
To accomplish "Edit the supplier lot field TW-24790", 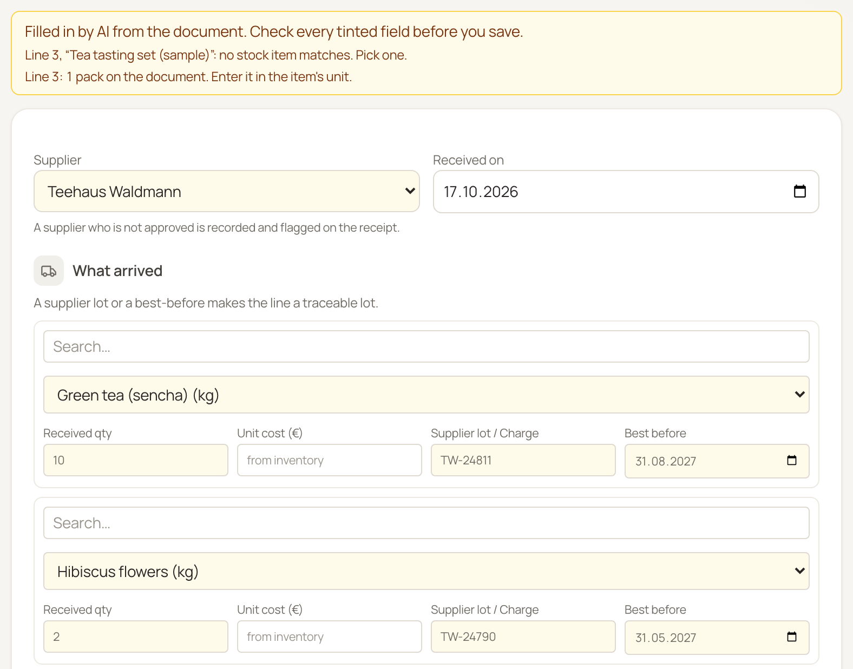I will pyautogui.click(x=523, y=637).
